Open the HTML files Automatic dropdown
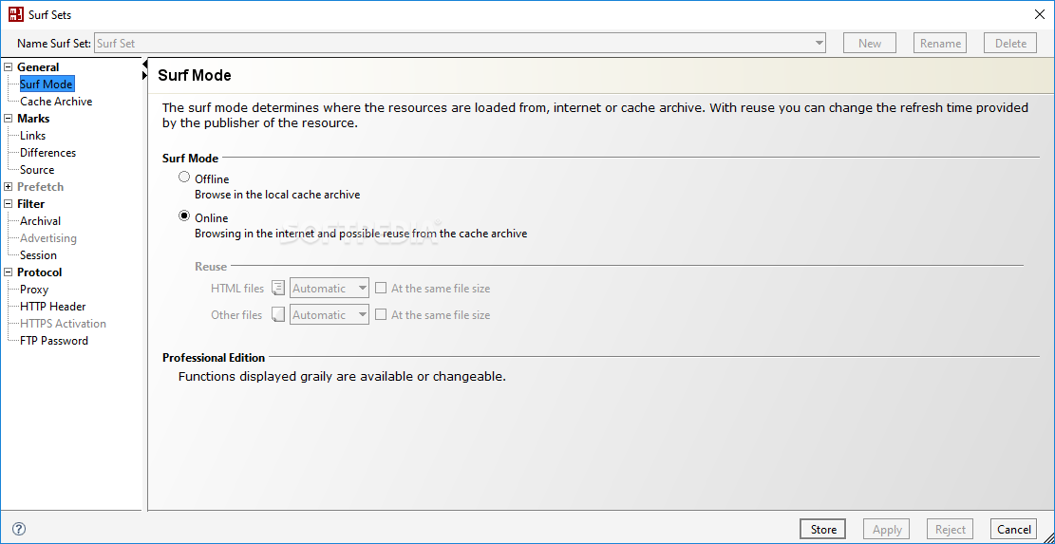 point(362,288)
